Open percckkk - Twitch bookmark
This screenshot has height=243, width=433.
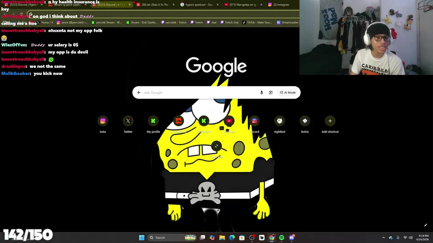tap(174, 23)
